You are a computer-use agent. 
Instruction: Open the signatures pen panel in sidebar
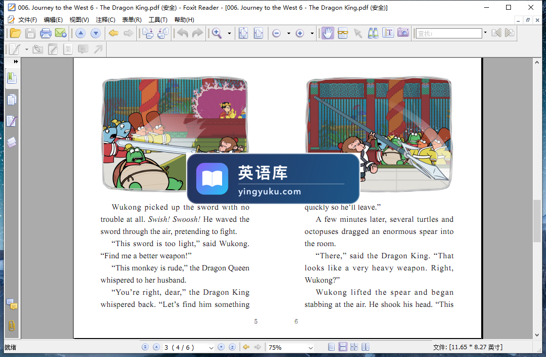tap(12, 121)
